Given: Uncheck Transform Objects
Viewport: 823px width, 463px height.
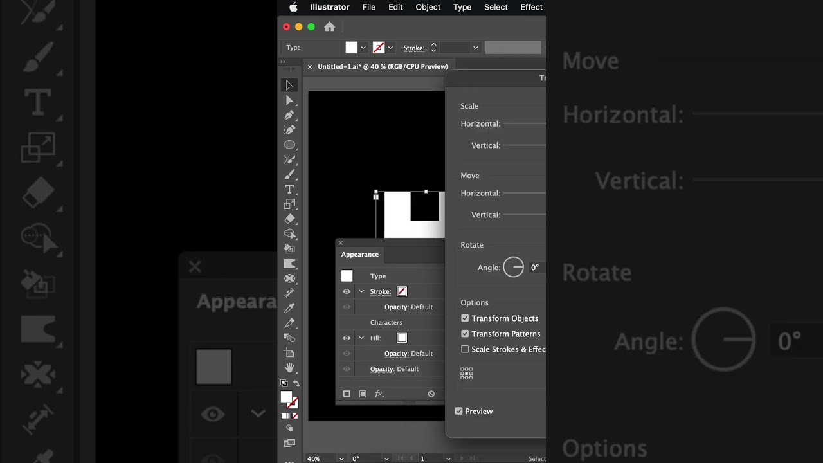Looking at the screenshot, I should [465, 318].
